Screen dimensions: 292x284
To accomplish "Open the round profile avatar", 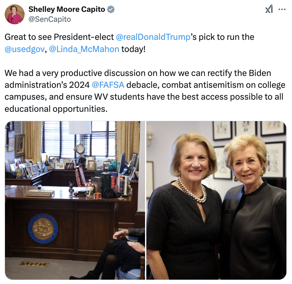I will tap(15, 14).
